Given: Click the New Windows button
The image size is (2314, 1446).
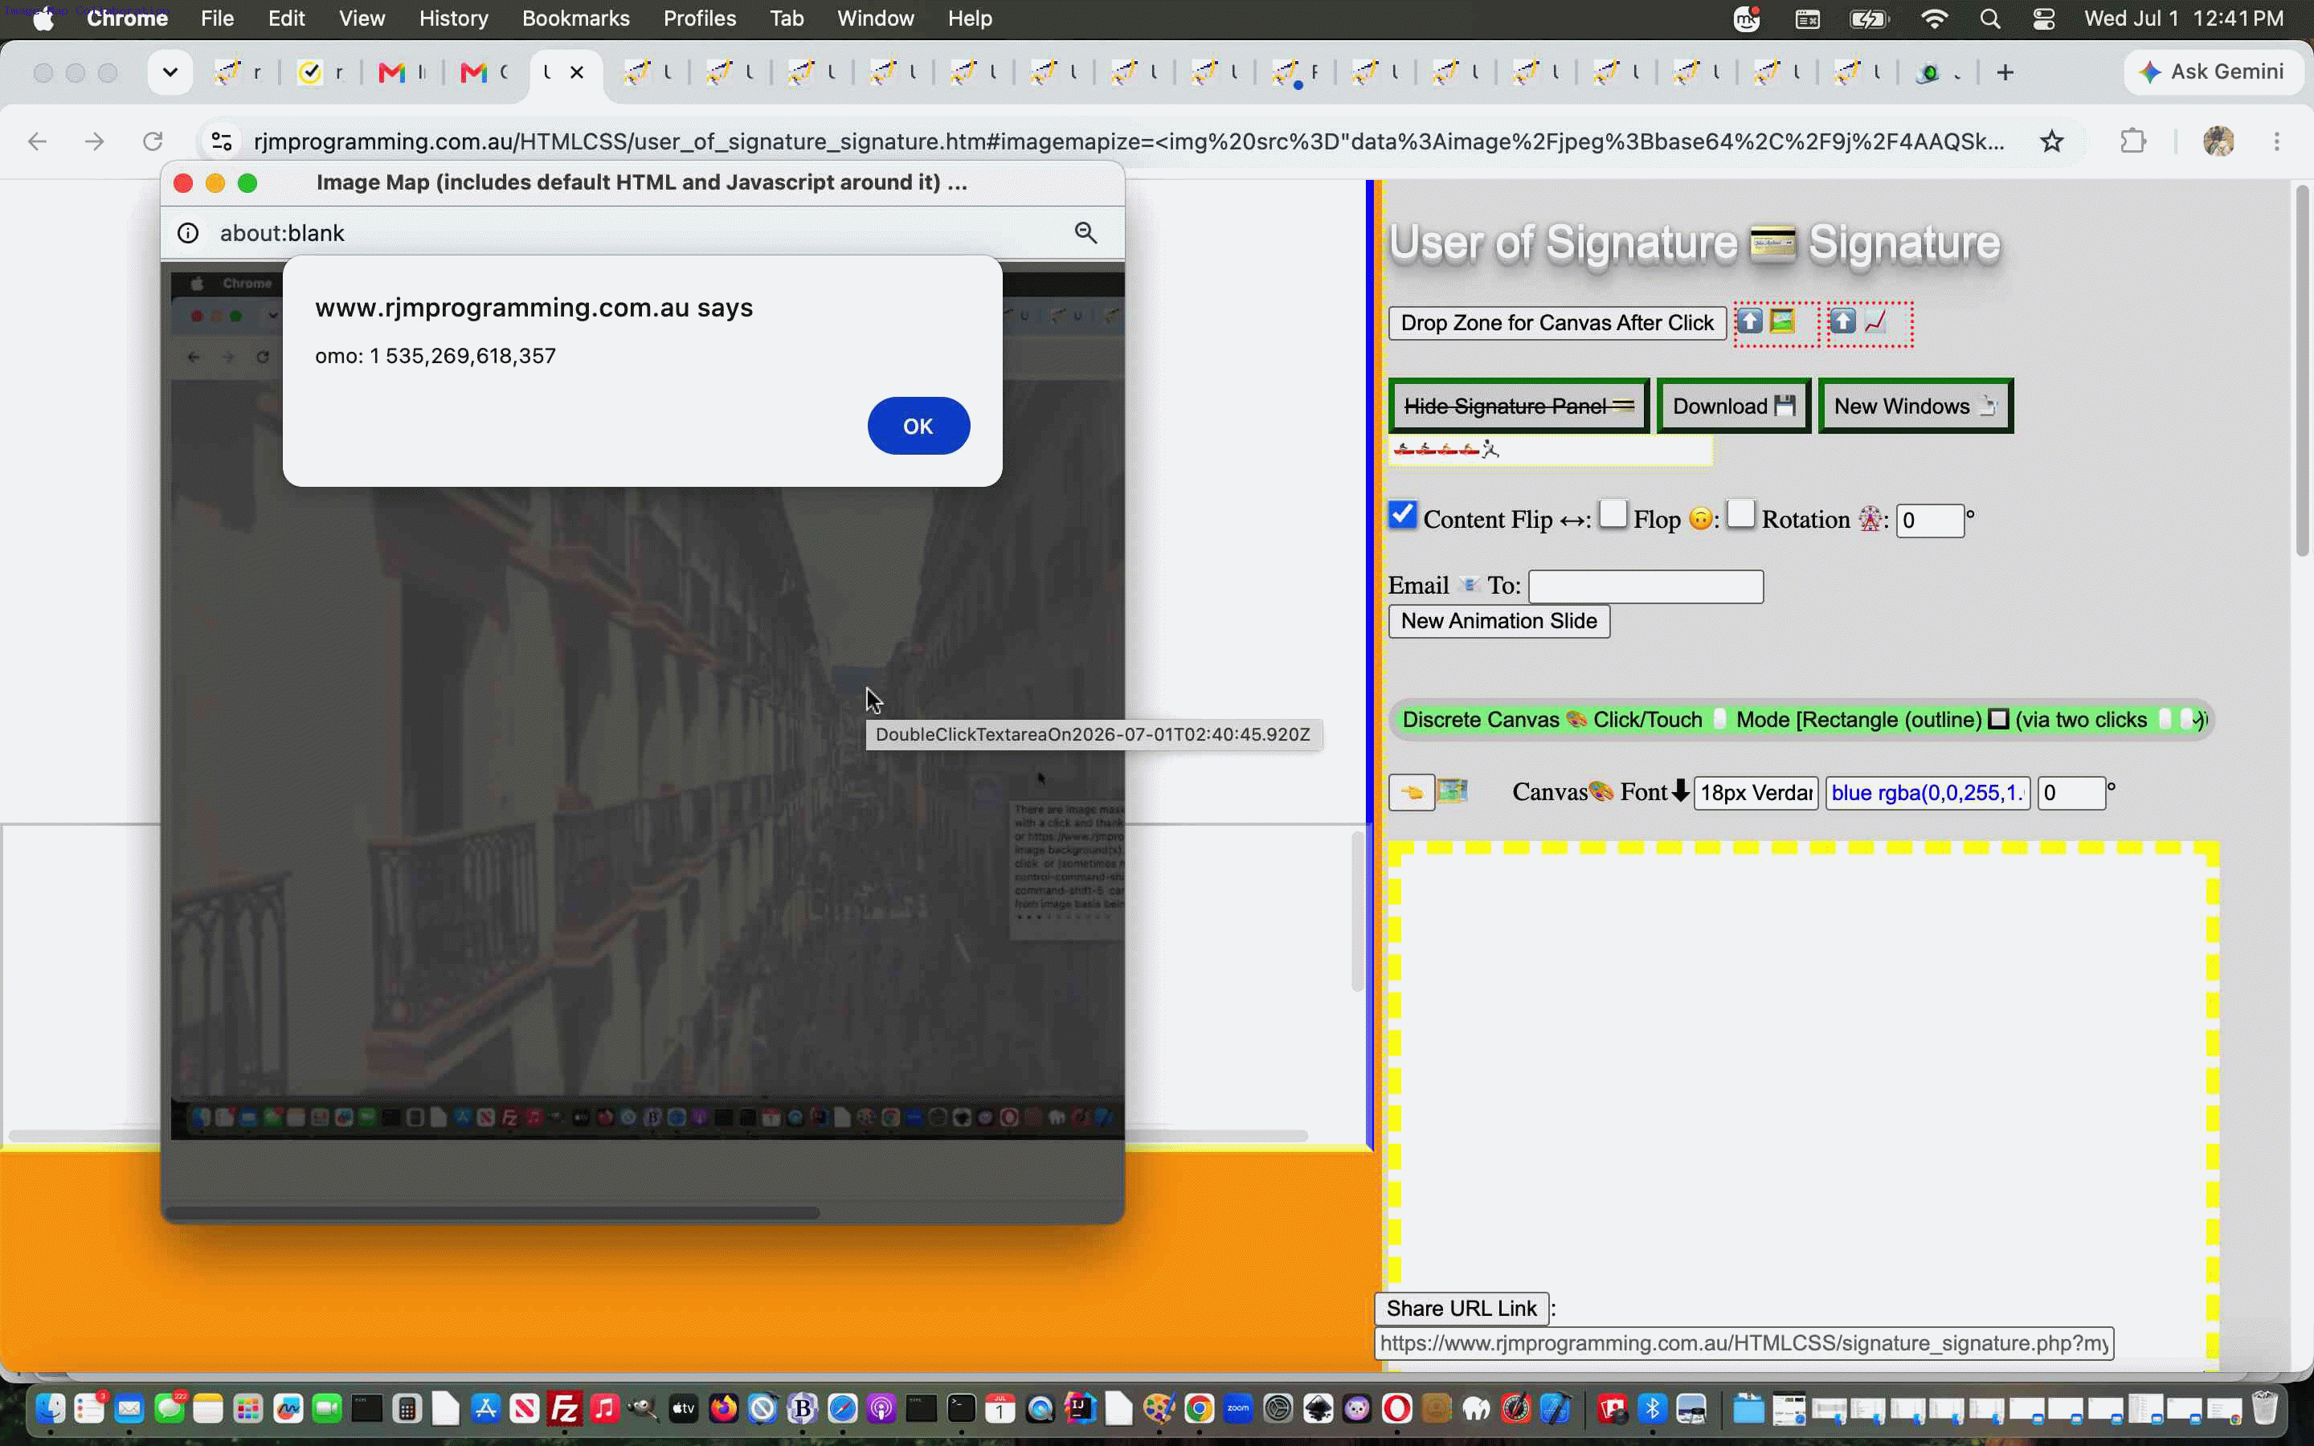Looking at the screenshot, I should coord(1915,406).
